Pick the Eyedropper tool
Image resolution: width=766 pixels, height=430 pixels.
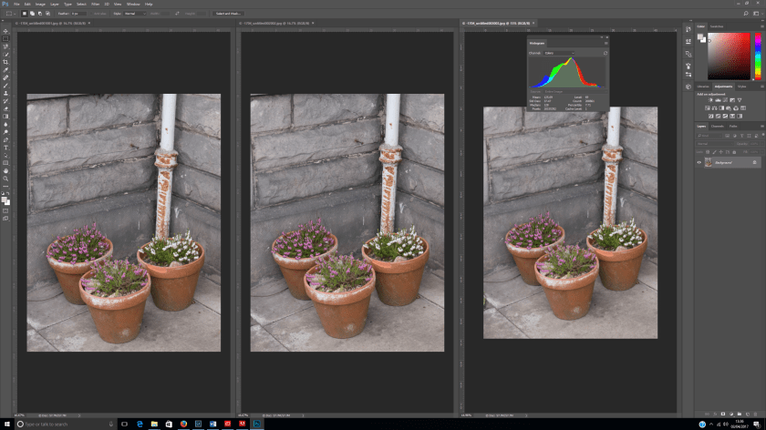(5, 70)
